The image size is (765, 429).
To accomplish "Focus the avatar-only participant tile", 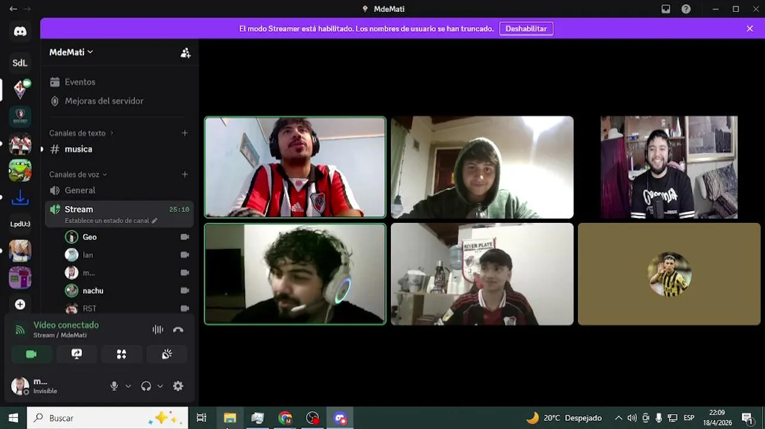I will click(x=669, y=274).
